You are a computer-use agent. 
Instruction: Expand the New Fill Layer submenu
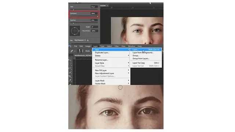click(x=111, y=70)
